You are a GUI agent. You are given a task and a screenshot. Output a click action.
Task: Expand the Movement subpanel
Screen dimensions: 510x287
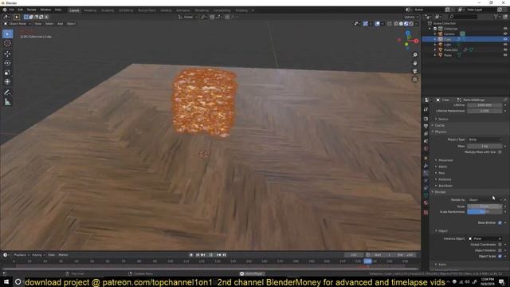point(445,160)
